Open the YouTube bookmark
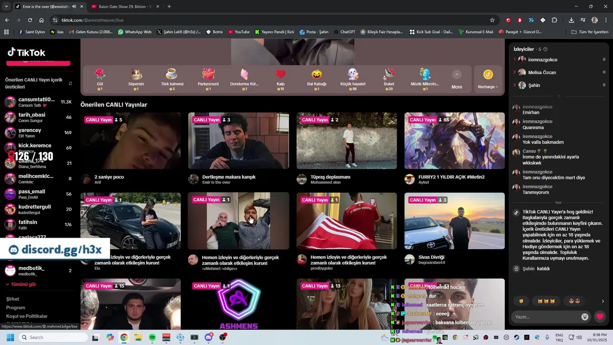613x345 pixels. click(238, 32)
